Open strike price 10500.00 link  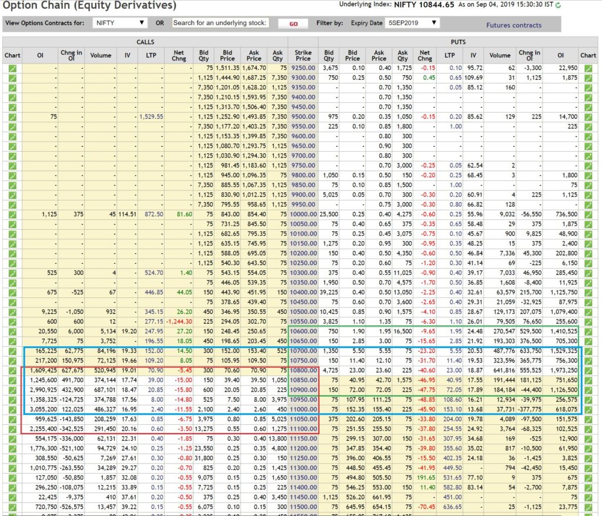(303, 311)
